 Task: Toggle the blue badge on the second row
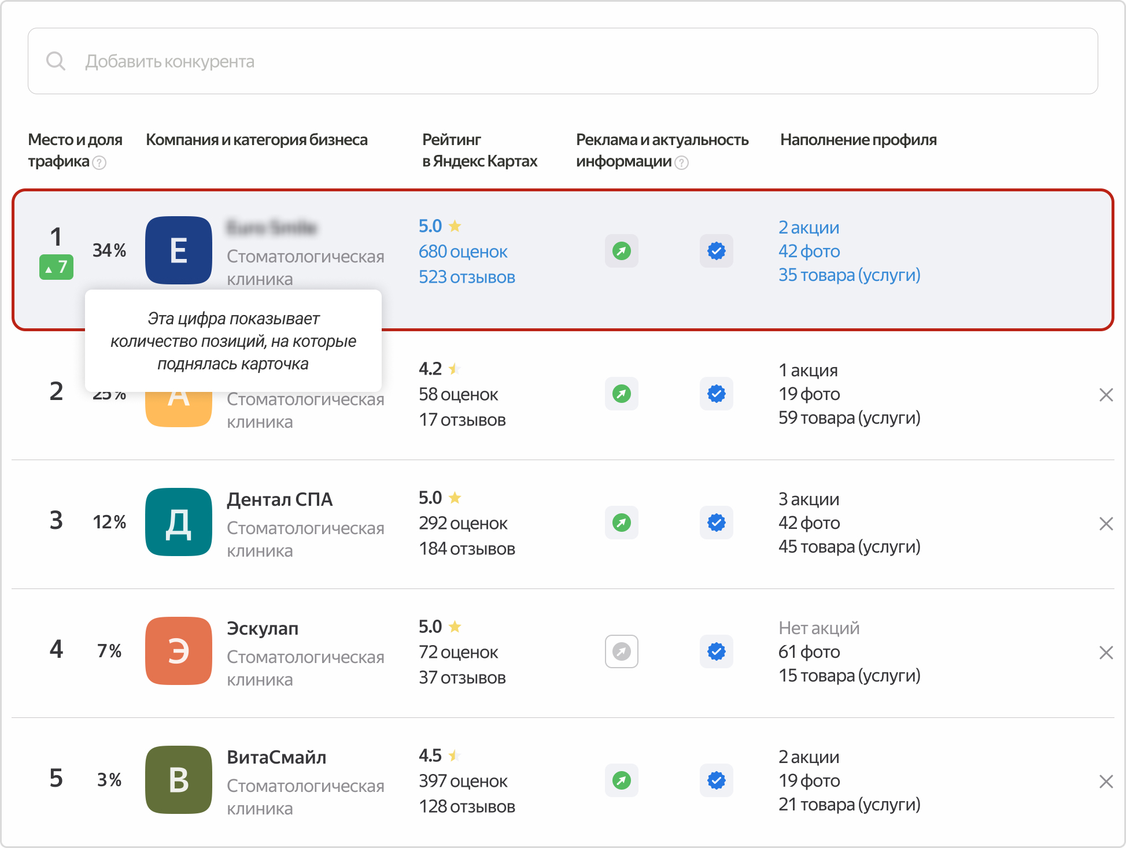[x=716, y=394]
